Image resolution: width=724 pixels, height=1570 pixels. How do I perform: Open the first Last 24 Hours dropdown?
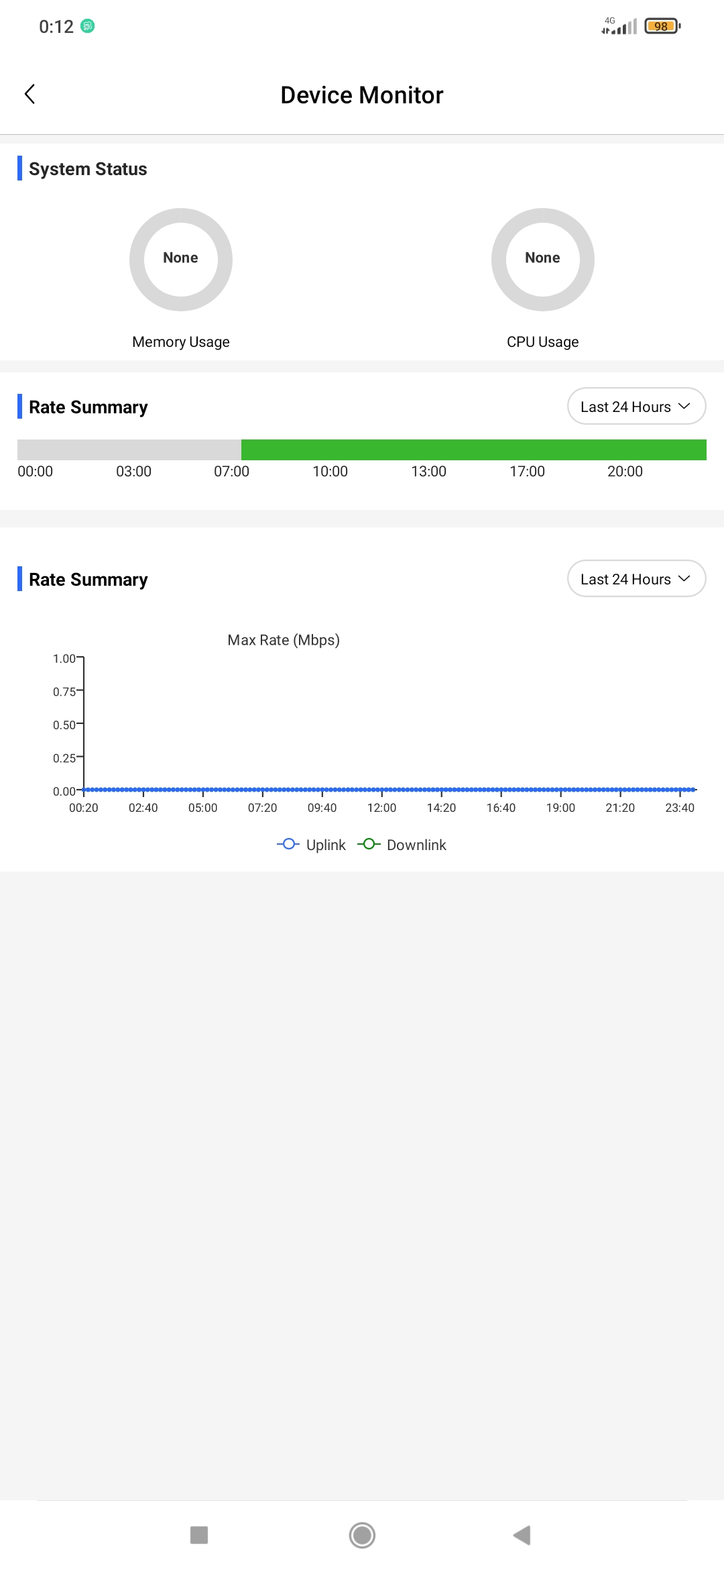(x=636, y=407)
